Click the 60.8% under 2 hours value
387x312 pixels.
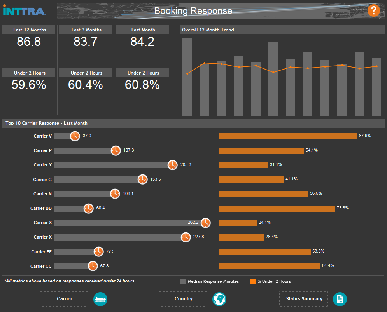pyautogui.click(x=142, y=85)
